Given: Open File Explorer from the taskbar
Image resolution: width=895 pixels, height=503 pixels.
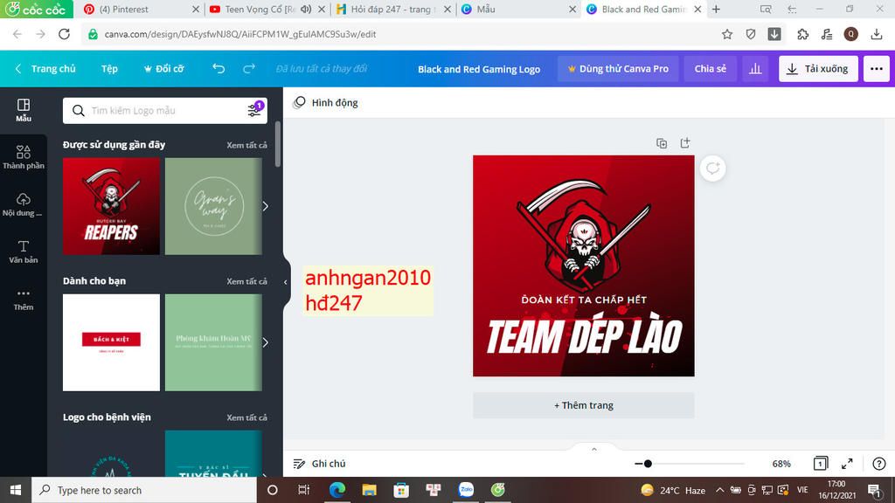Looking at the screenshot, I should pos(370,490).
